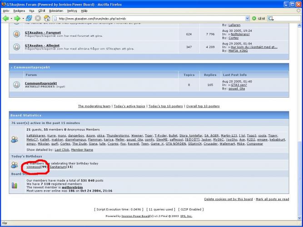This screenshot has height=227, width=303.
Task: Open The moderating team link
Action: [x=94, y=106]
